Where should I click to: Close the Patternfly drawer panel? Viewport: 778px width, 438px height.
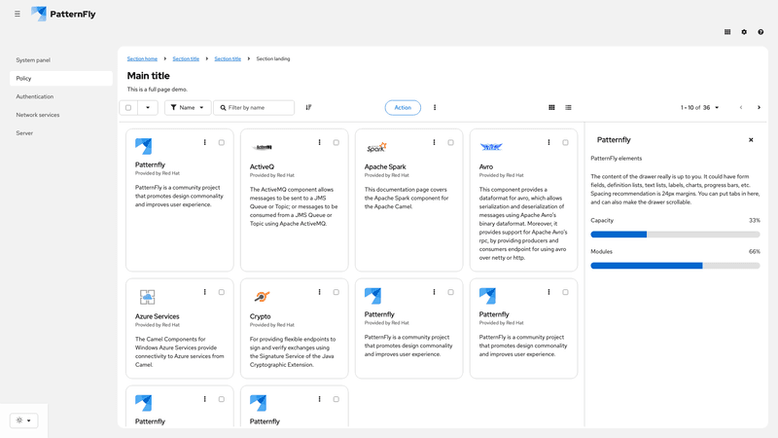pos(751,140)
